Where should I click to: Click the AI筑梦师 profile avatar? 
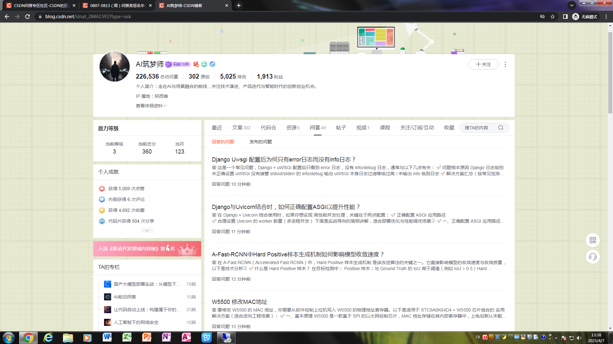[115, 67]
